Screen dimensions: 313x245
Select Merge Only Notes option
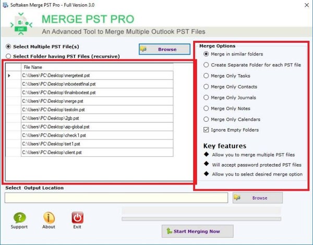coord(206,108)
